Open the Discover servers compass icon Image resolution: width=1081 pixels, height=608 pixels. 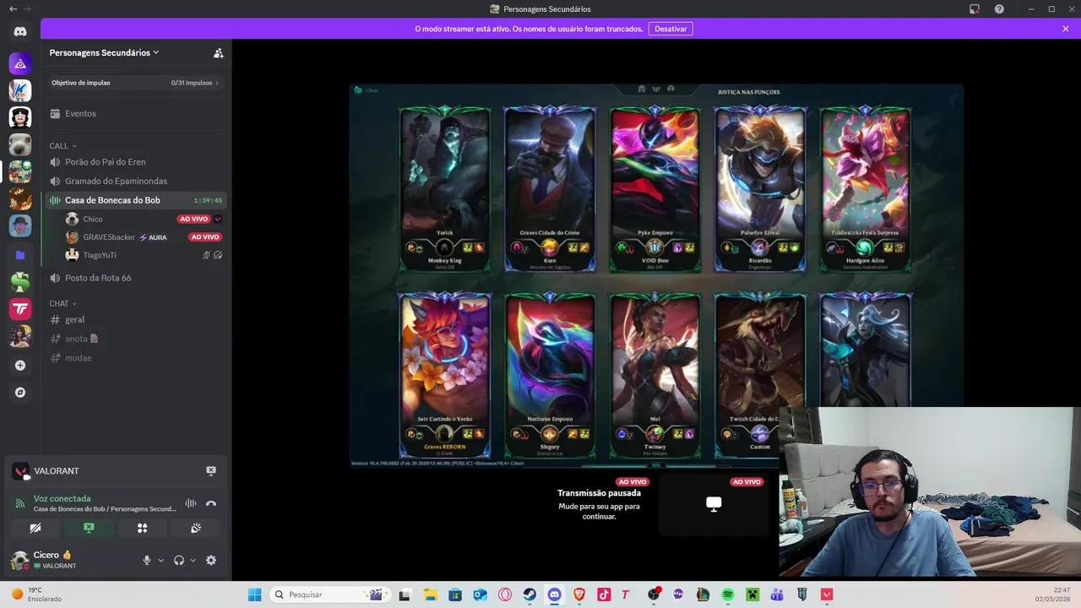point(20,393)
